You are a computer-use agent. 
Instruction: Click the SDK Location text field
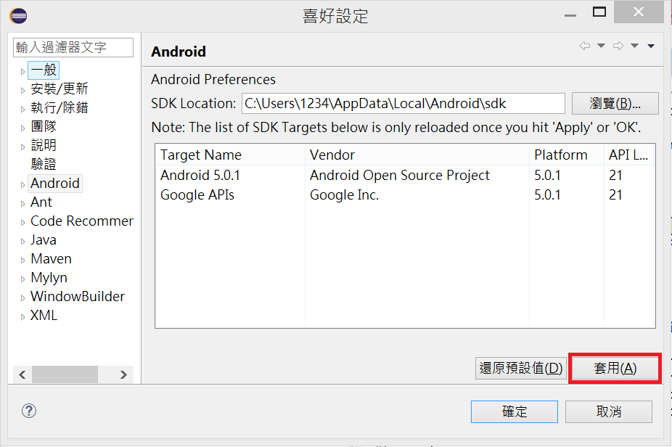[402, 103]
